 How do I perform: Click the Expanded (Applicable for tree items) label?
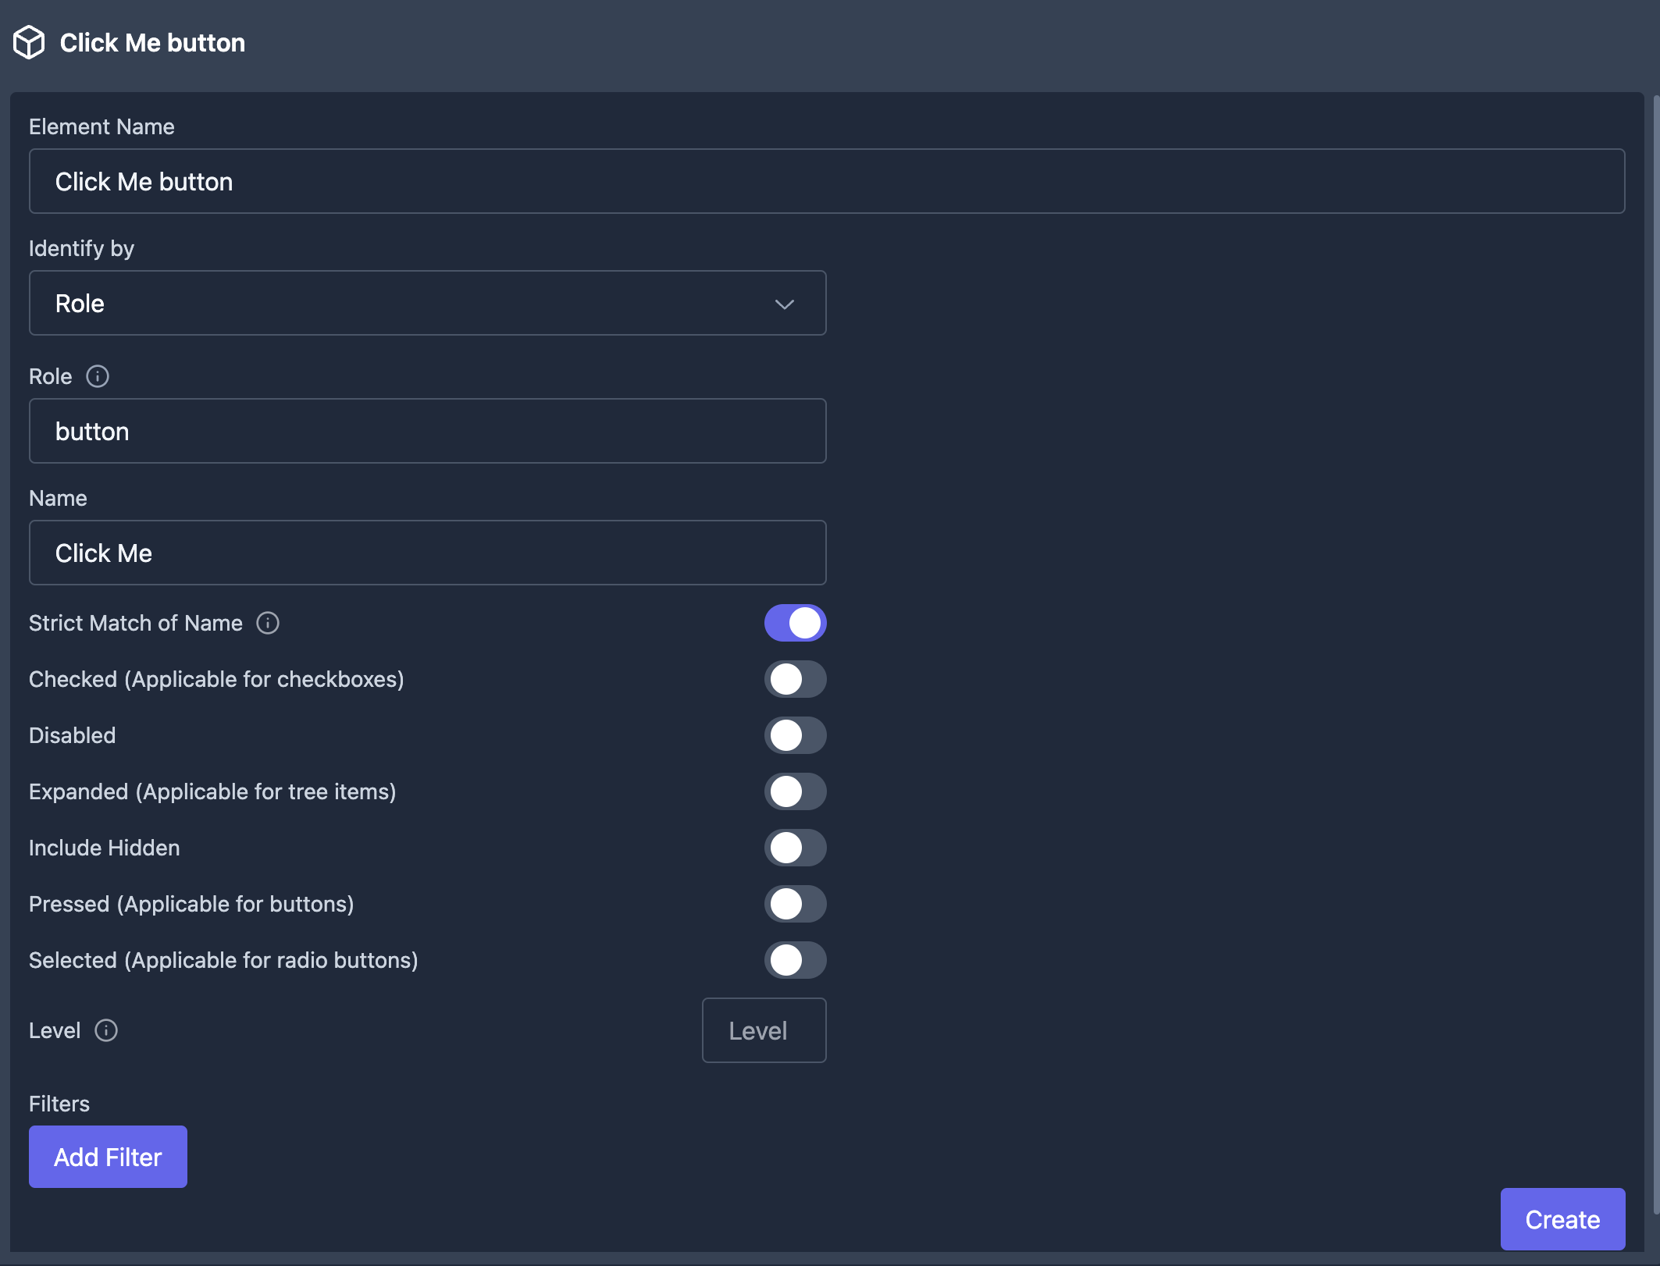point(212,791)
